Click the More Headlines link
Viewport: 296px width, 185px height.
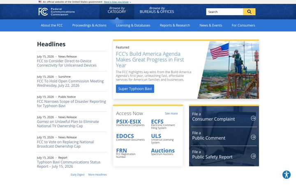click(97, 175)
